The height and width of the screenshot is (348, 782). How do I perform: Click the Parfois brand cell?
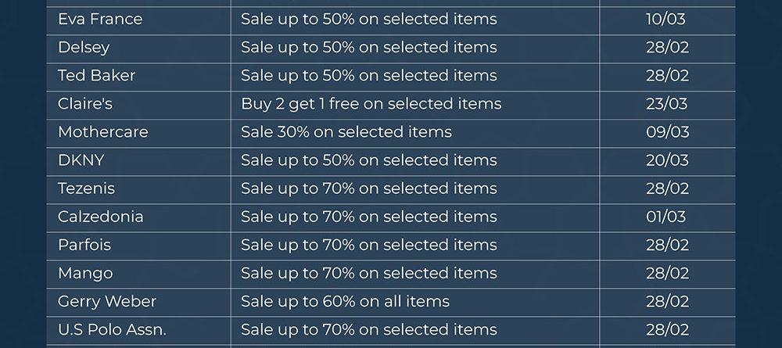tap(84, 245)
